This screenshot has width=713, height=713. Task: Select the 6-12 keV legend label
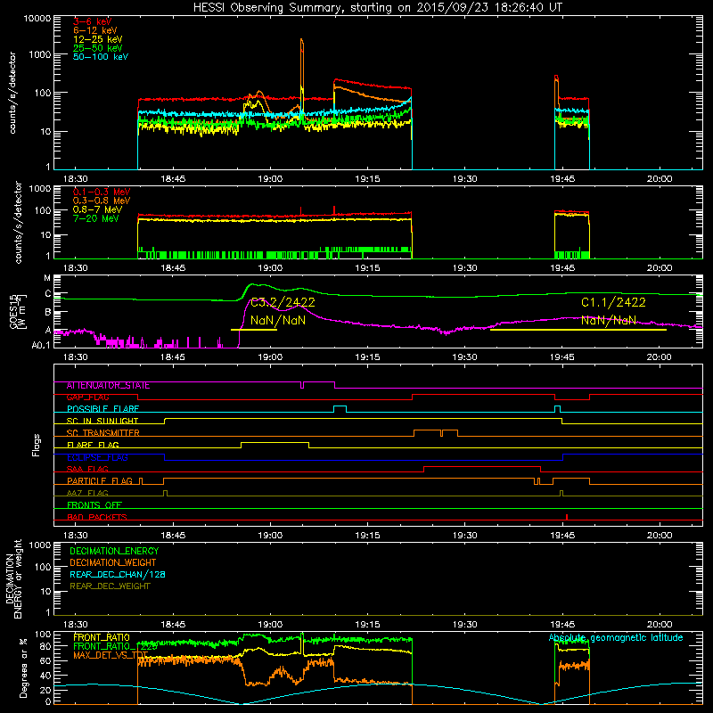click(x=95, y=30)
